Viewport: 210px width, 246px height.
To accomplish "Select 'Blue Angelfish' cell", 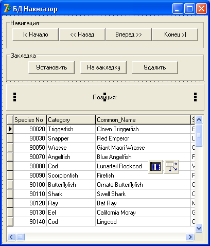I will 143,157.
